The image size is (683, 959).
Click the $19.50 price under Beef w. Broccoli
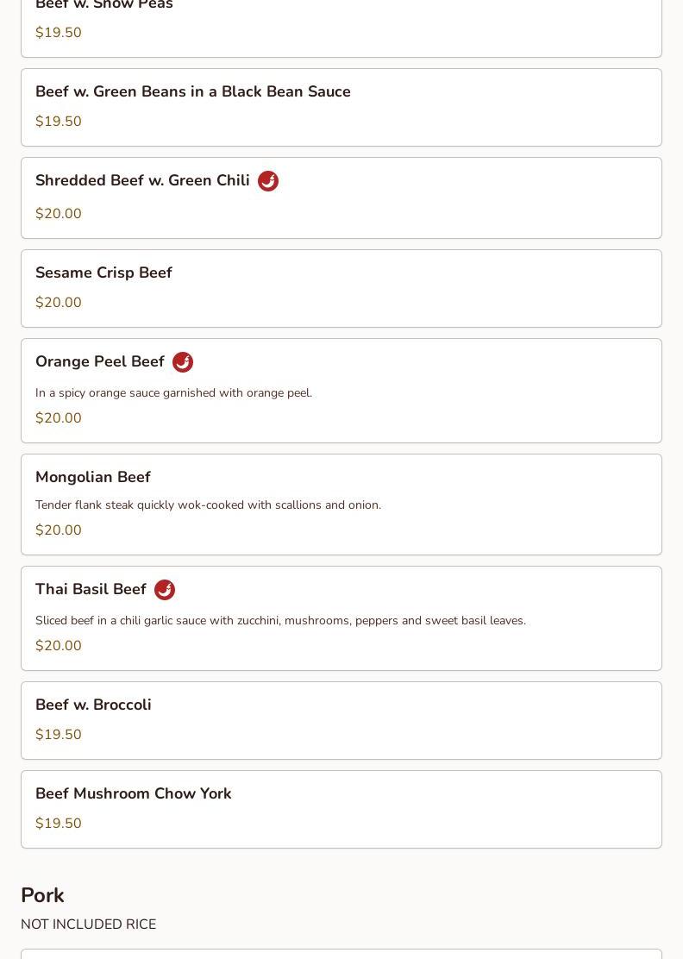click(58, 734)
